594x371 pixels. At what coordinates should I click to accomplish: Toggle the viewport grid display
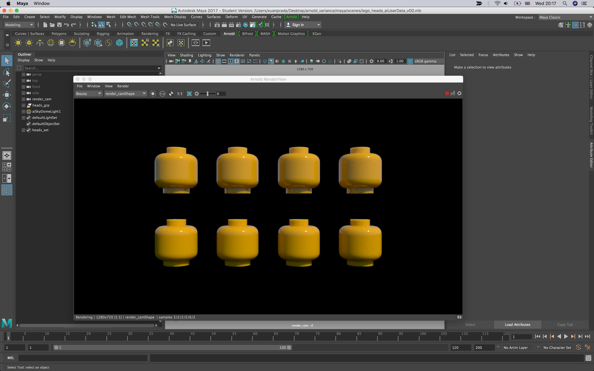218,61
